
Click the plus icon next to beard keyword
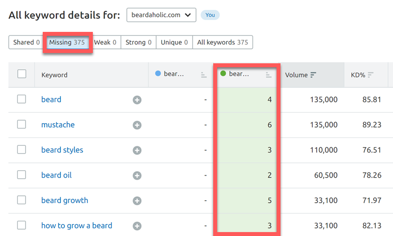pyautogui.click(x=137, y=100)
